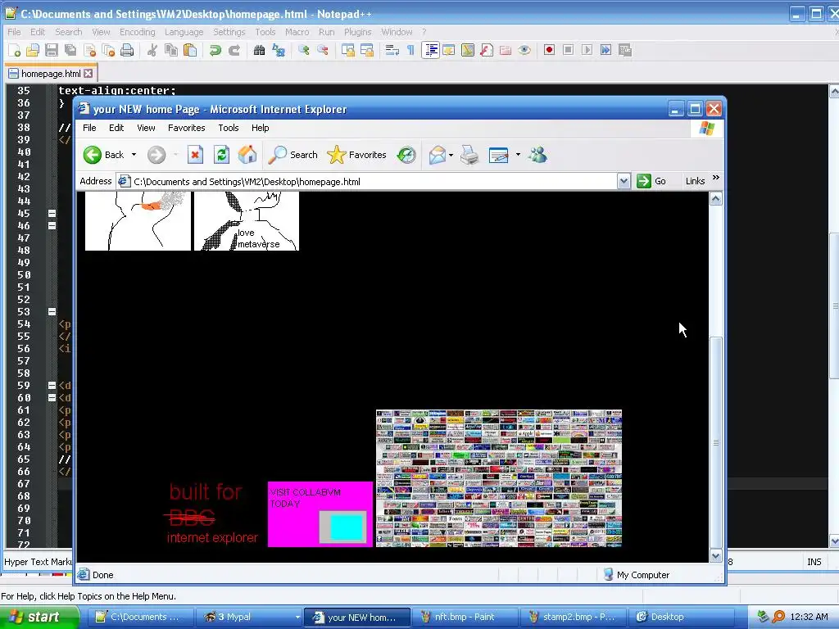Screen dimensions: 839x629
Task: Open Replace dialog icon in Notepad++
Action: tap(279, 50)
